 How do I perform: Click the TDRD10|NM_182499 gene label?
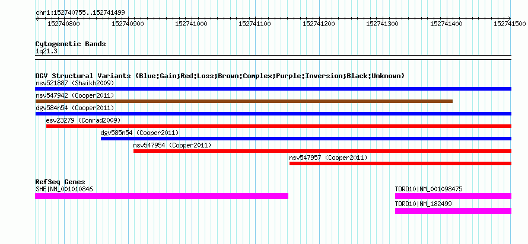[x=424, y=204]
